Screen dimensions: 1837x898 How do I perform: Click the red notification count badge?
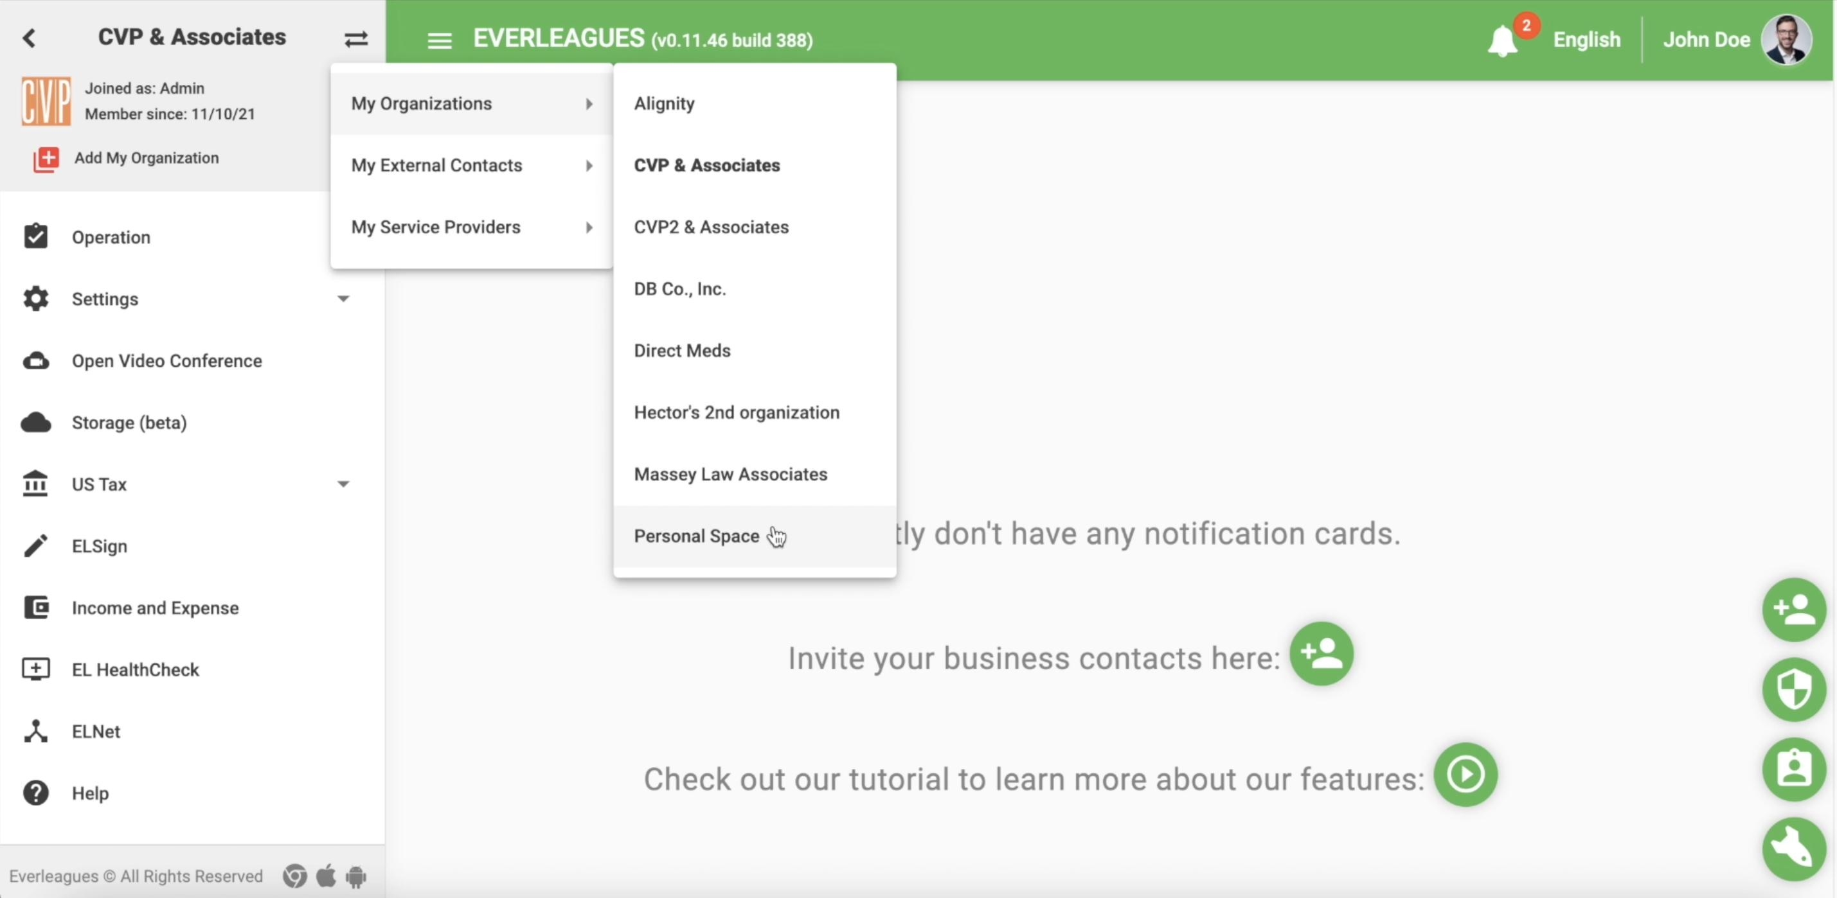pos(1526,25)
